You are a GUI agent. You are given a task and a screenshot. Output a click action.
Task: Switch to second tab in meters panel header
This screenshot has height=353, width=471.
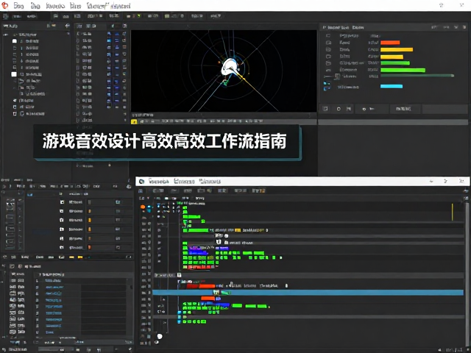pyautogui.click(x=358, y=27)
